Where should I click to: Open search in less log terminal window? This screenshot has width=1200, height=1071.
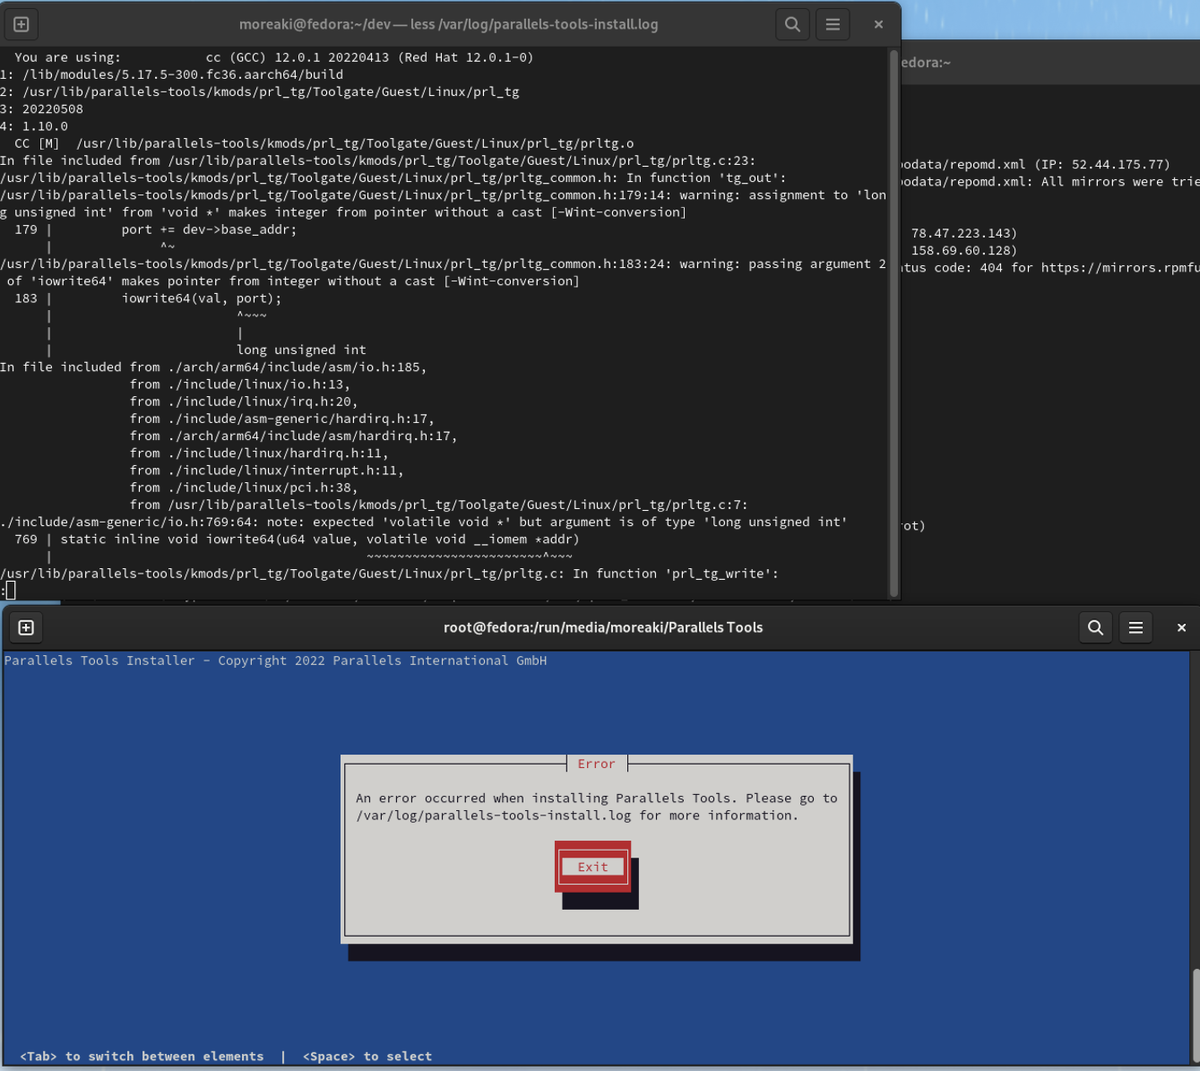(x=792, y=24)
